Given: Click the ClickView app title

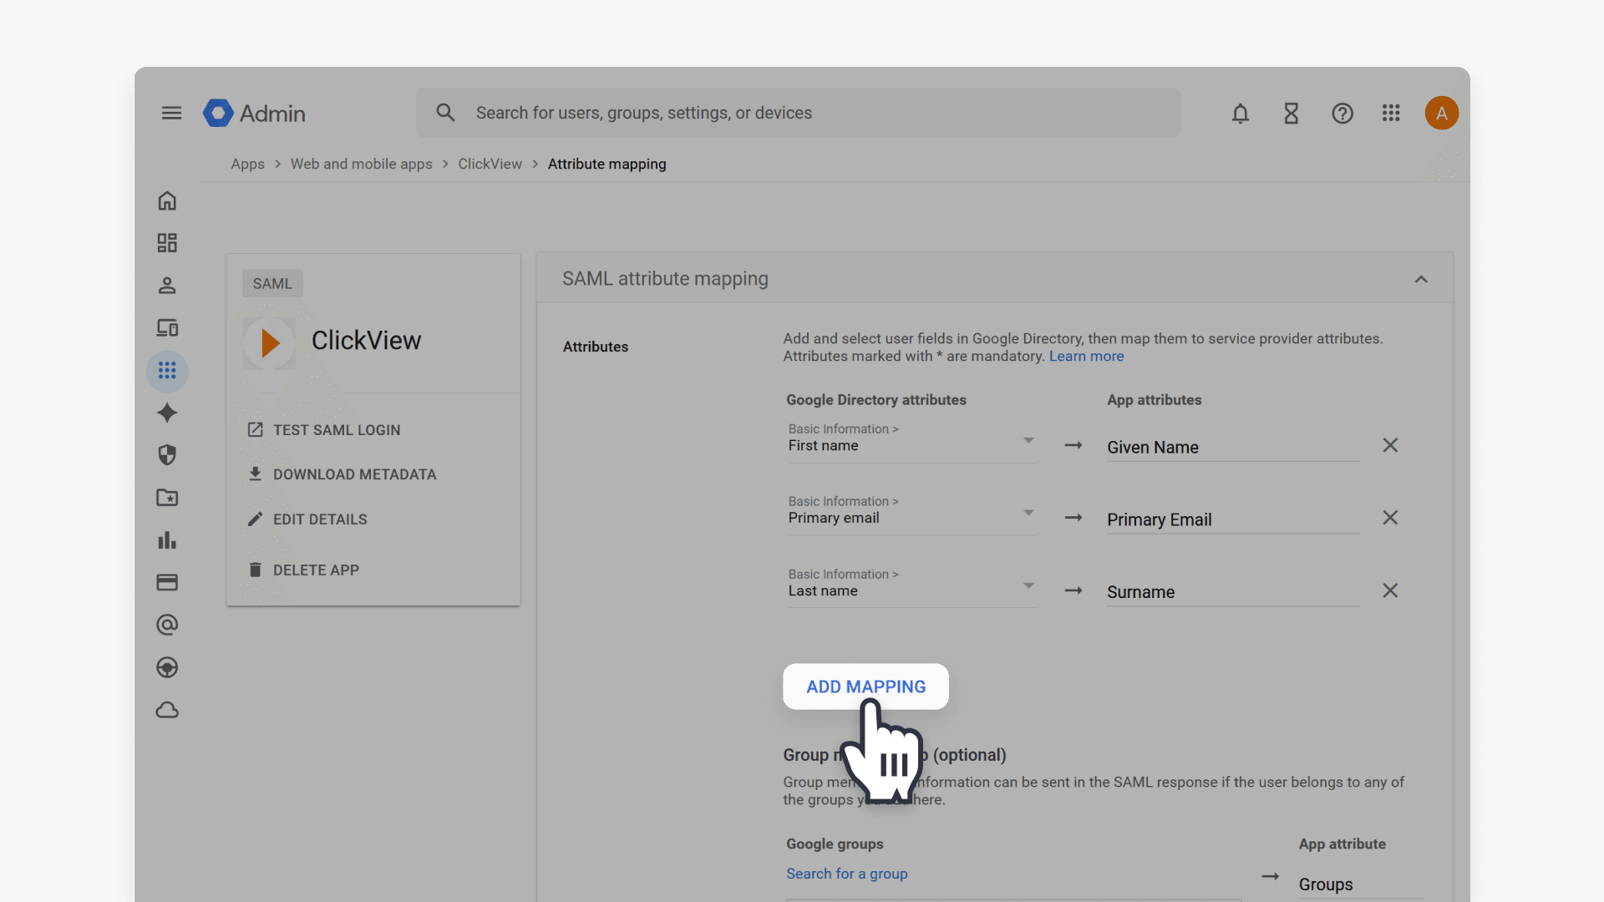Looking at the screenshot, I should coord(366,341).
